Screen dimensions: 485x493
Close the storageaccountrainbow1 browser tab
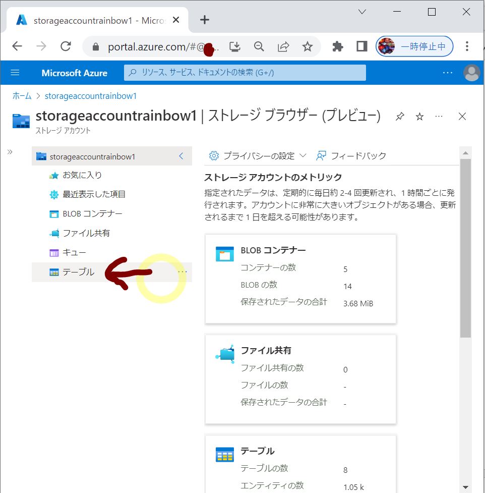[176, 20]
